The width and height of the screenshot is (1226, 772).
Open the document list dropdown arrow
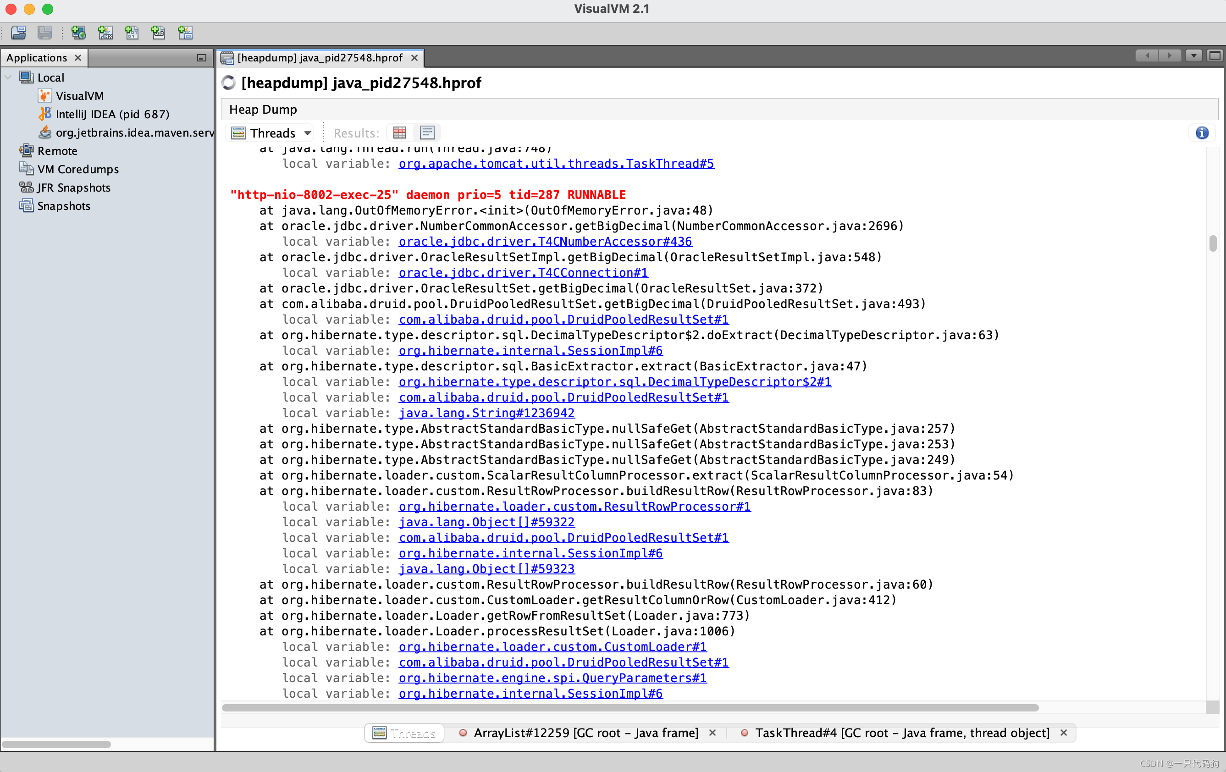(1193, 55)
